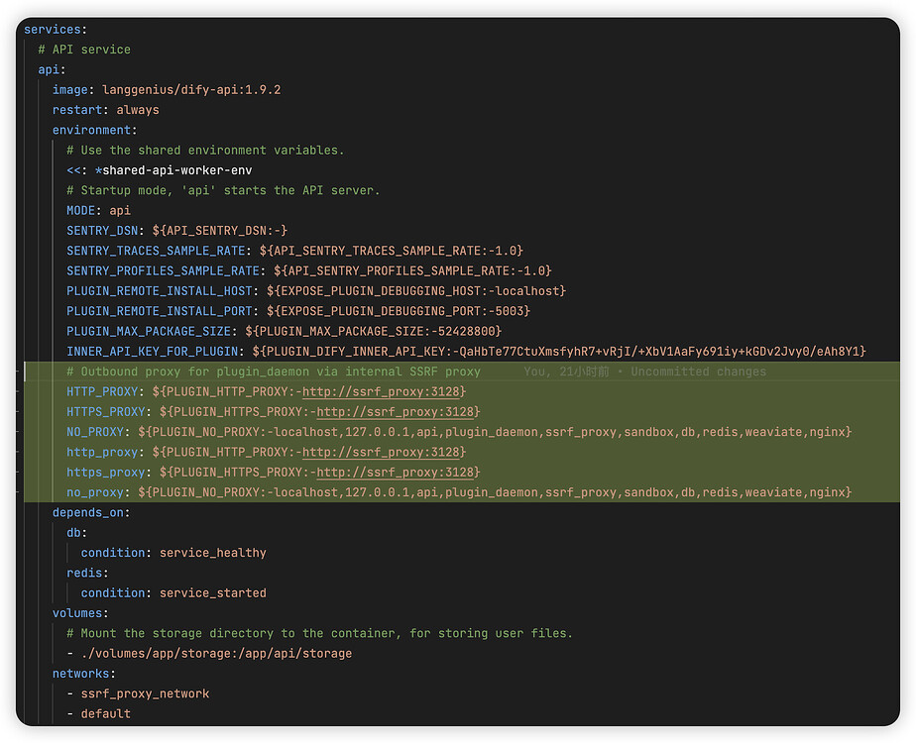The width and height of the screenshot is (916, 743).
Task: Click the comment "# Outbound proxy for plugin_daemon"
Action: click(274, 371)
